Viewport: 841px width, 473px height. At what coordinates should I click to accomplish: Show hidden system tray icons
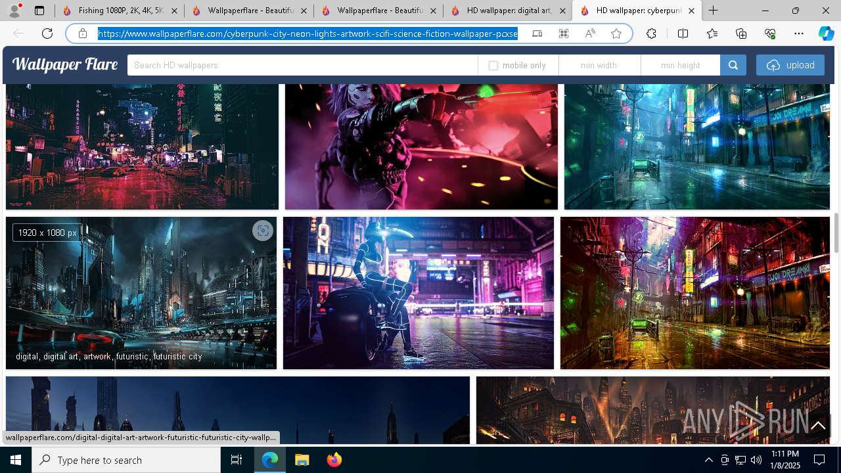coord(708,460)
